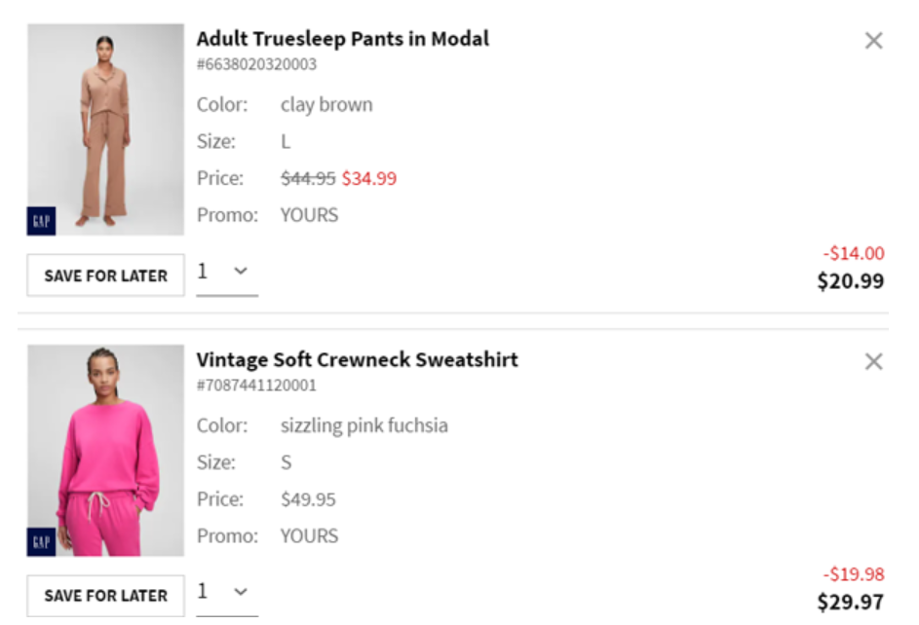This screenshot has height=625, width=919.
Task: Click item number #7087441120001
Action: click(256, 386)
